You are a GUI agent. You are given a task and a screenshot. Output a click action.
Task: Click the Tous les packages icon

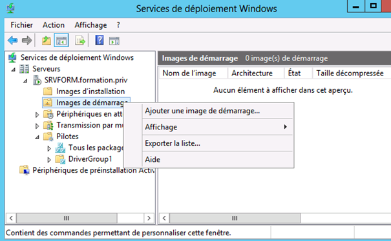tap(60, 148)
